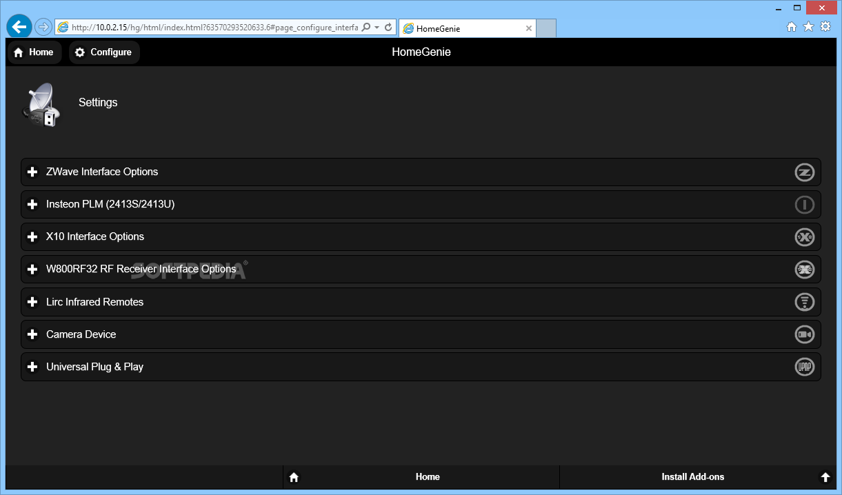This screenshot has width=842, height=495.
Task: Expand Insteon PLM plus sign
Action: tap(32, 205)
